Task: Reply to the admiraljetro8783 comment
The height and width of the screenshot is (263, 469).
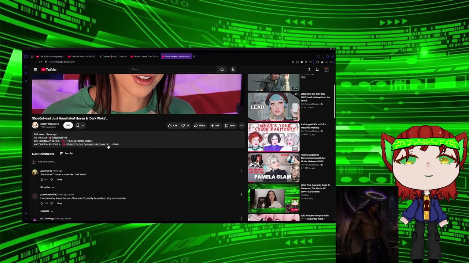Action: pos(60,203)
